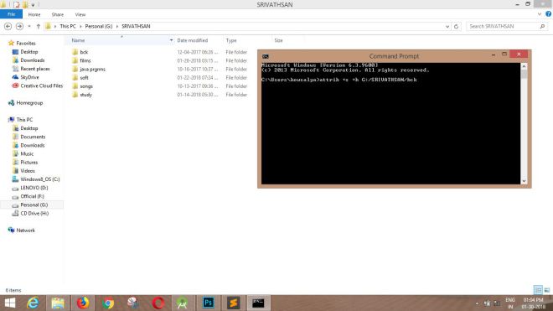
Task: Open Pictures under This PC
Action: (29, 163)
